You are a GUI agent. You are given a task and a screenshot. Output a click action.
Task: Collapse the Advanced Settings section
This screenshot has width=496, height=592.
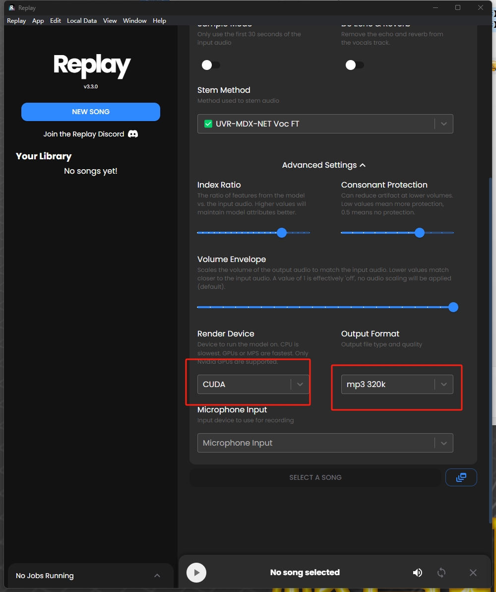[x=324, y=165]
